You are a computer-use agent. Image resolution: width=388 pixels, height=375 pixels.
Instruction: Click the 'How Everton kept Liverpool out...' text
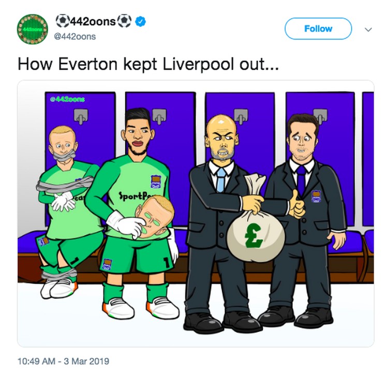point(148,64)
